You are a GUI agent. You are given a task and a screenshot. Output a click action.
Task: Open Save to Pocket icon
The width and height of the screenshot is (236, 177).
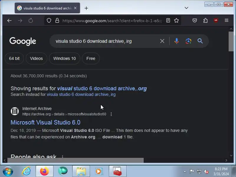pos(195,20)
